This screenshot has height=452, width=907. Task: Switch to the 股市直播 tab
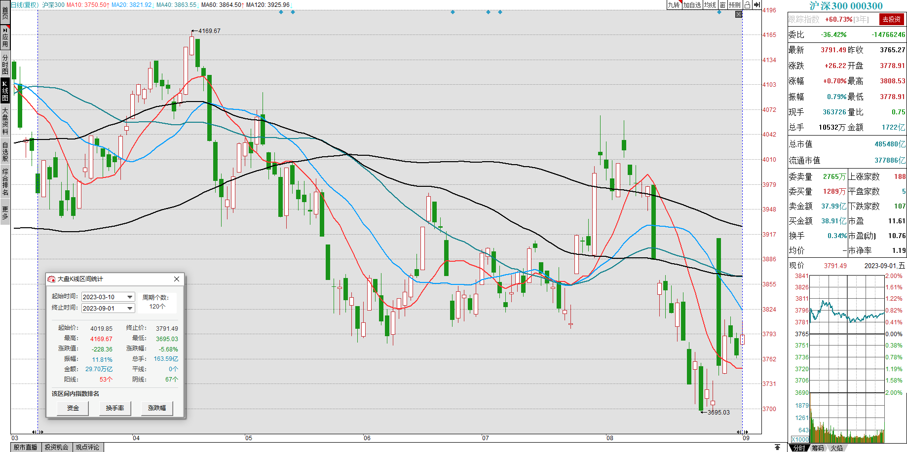tap(26, 447)
